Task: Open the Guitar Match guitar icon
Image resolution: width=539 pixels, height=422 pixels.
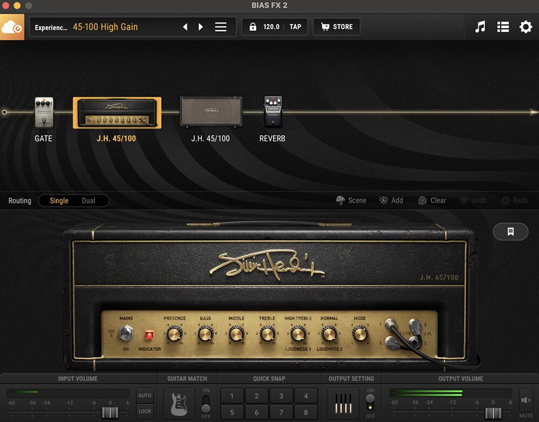Action: click(179, 404)
